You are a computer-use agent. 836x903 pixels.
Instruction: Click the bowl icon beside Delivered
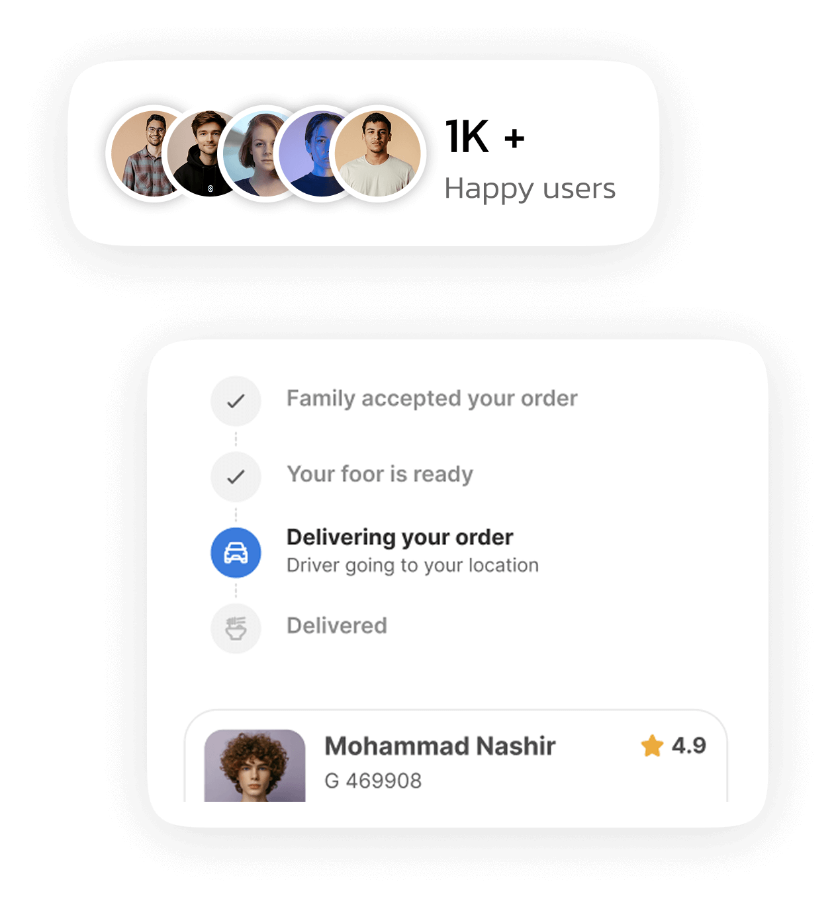pyautogui.click(x=236, y=628)
